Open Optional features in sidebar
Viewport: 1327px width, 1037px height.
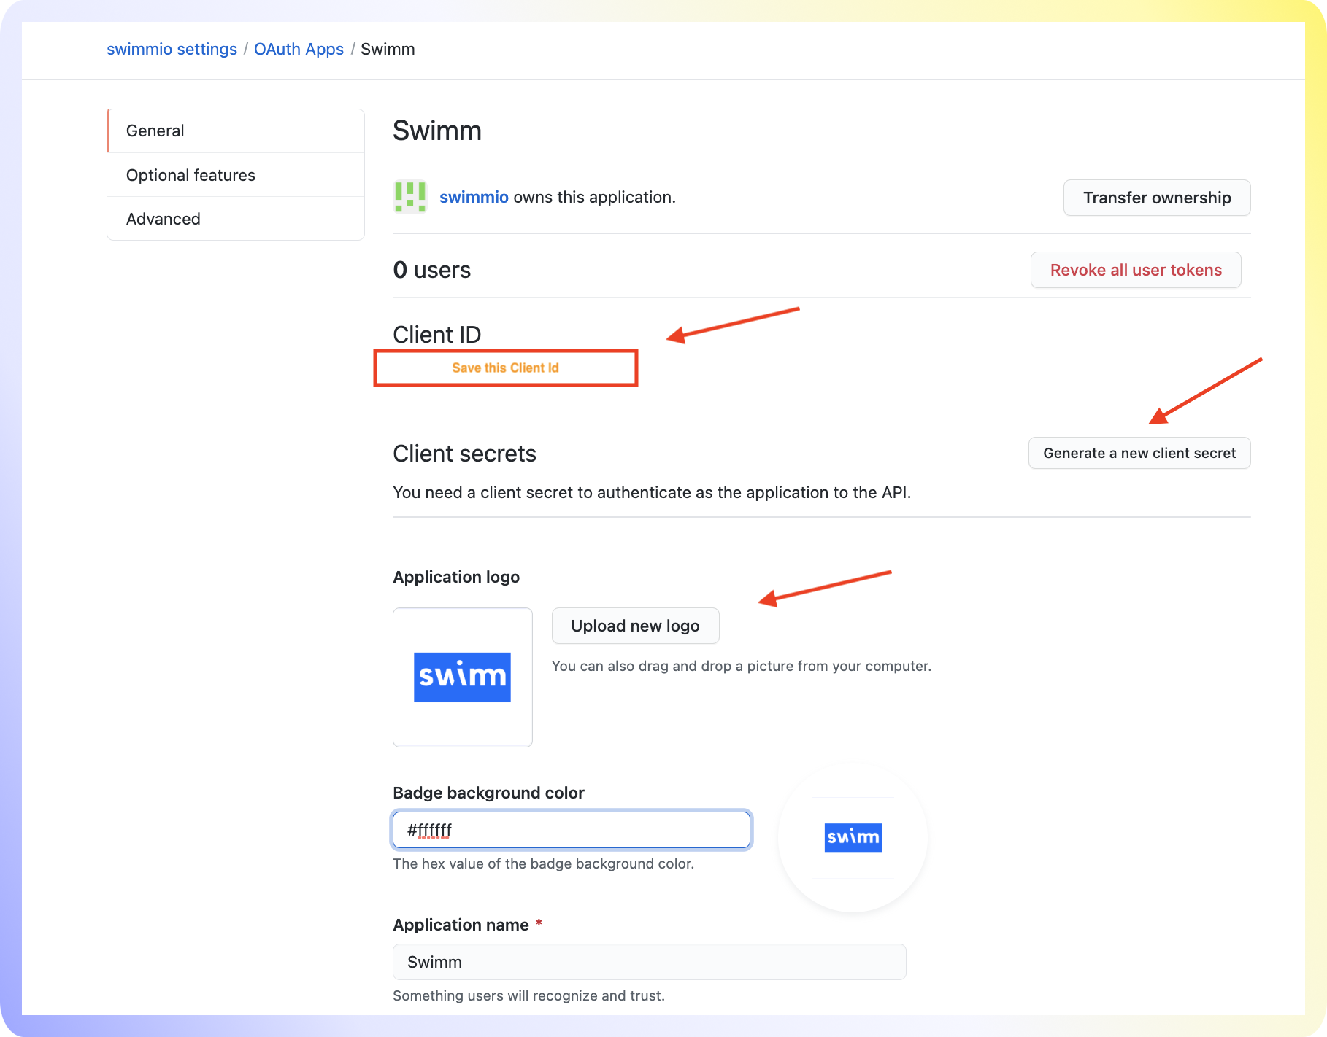(x=236, y=175)
